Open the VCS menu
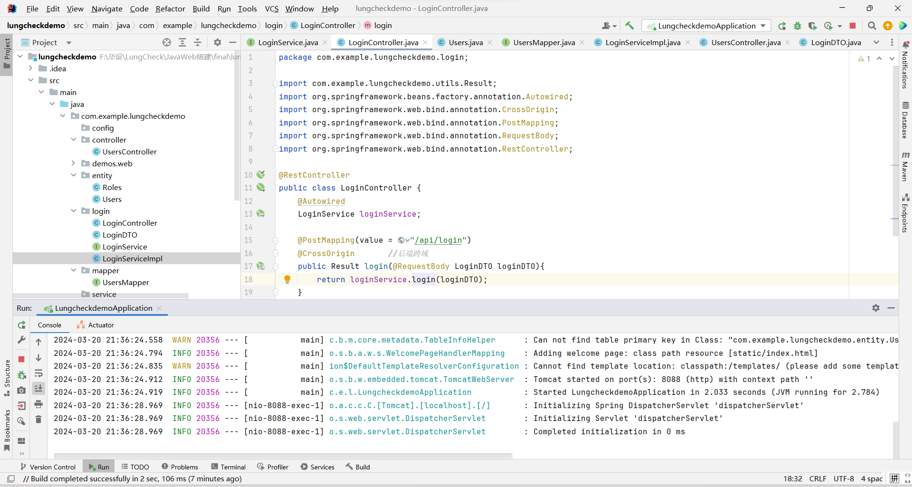This screenshot has width=912, height=487. (272, 9)
